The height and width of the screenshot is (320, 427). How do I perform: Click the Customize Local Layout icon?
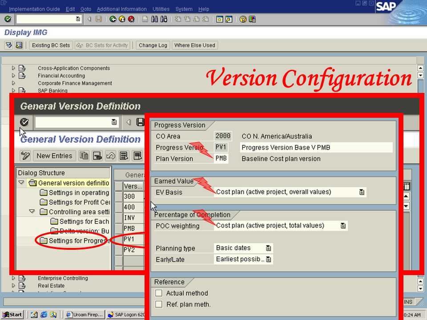252,19
